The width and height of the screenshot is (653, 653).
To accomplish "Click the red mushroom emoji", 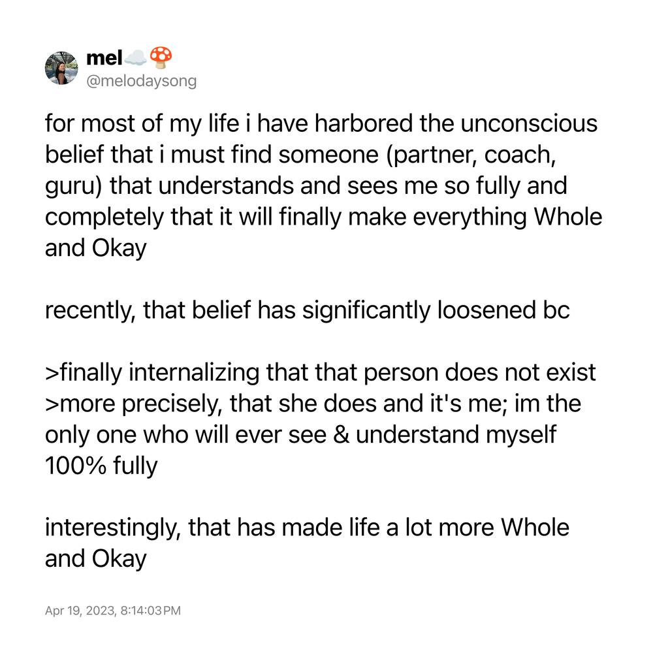I will pos(161,57).
